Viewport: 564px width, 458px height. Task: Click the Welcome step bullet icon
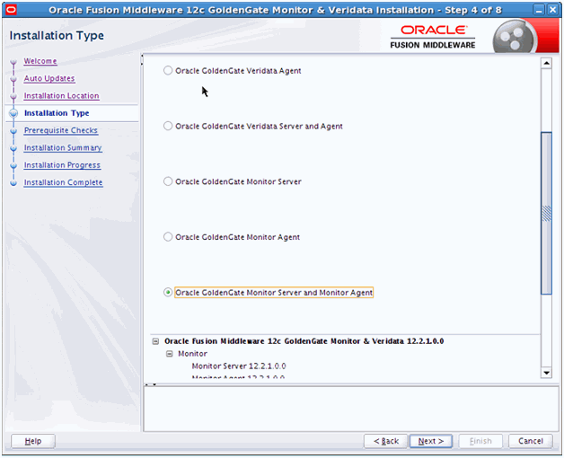13,62
